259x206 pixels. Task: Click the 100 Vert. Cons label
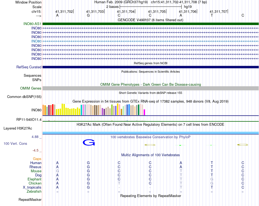pos(15,144)
